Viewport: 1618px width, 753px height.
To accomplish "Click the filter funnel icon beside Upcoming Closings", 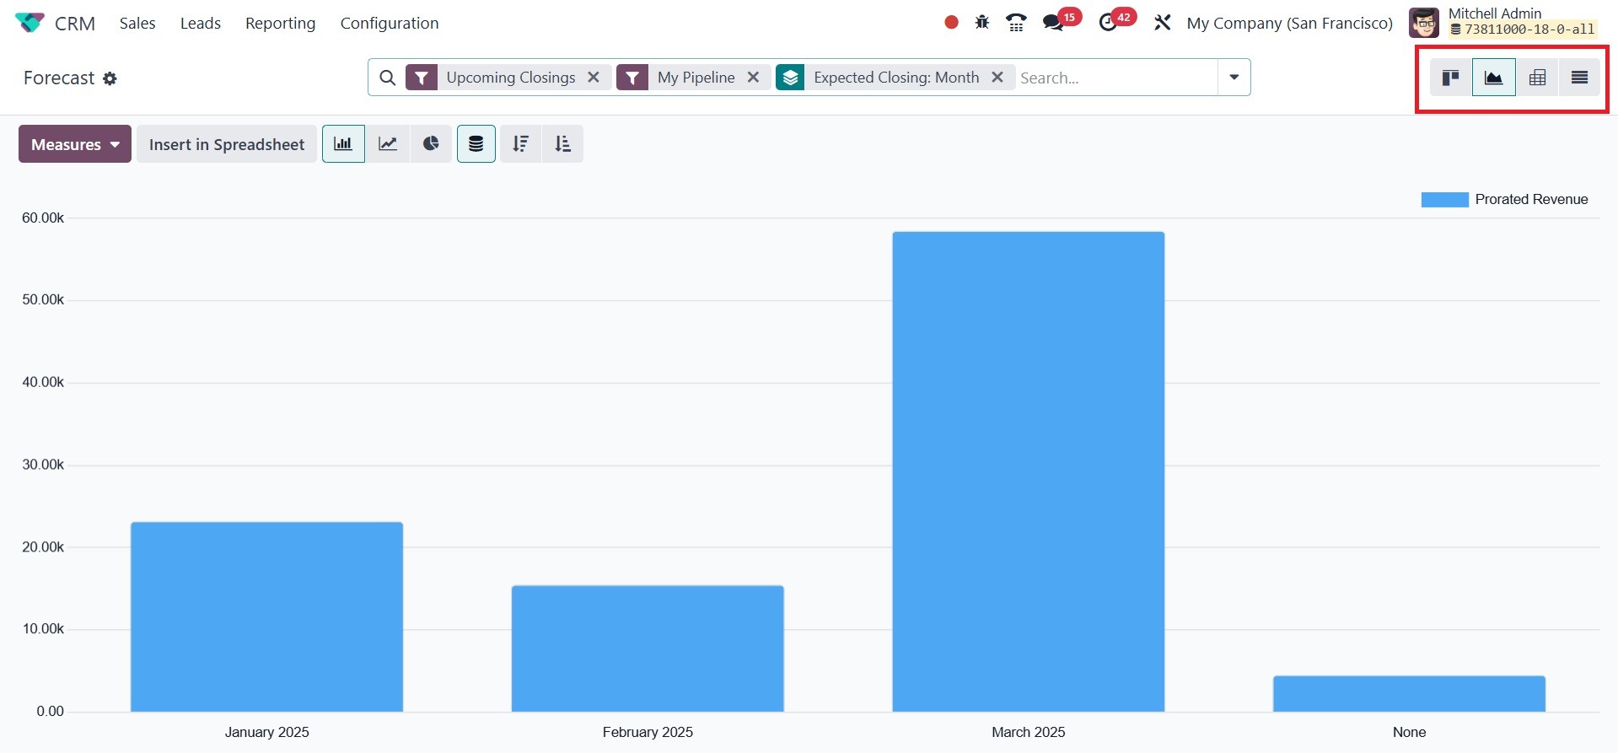I will pyautogui.click(x=422, y=78).
